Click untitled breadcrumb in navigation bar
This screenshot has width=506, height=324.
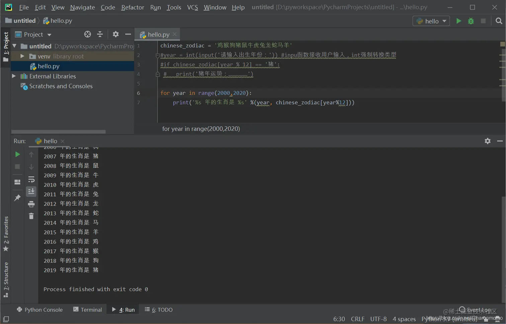21,20
